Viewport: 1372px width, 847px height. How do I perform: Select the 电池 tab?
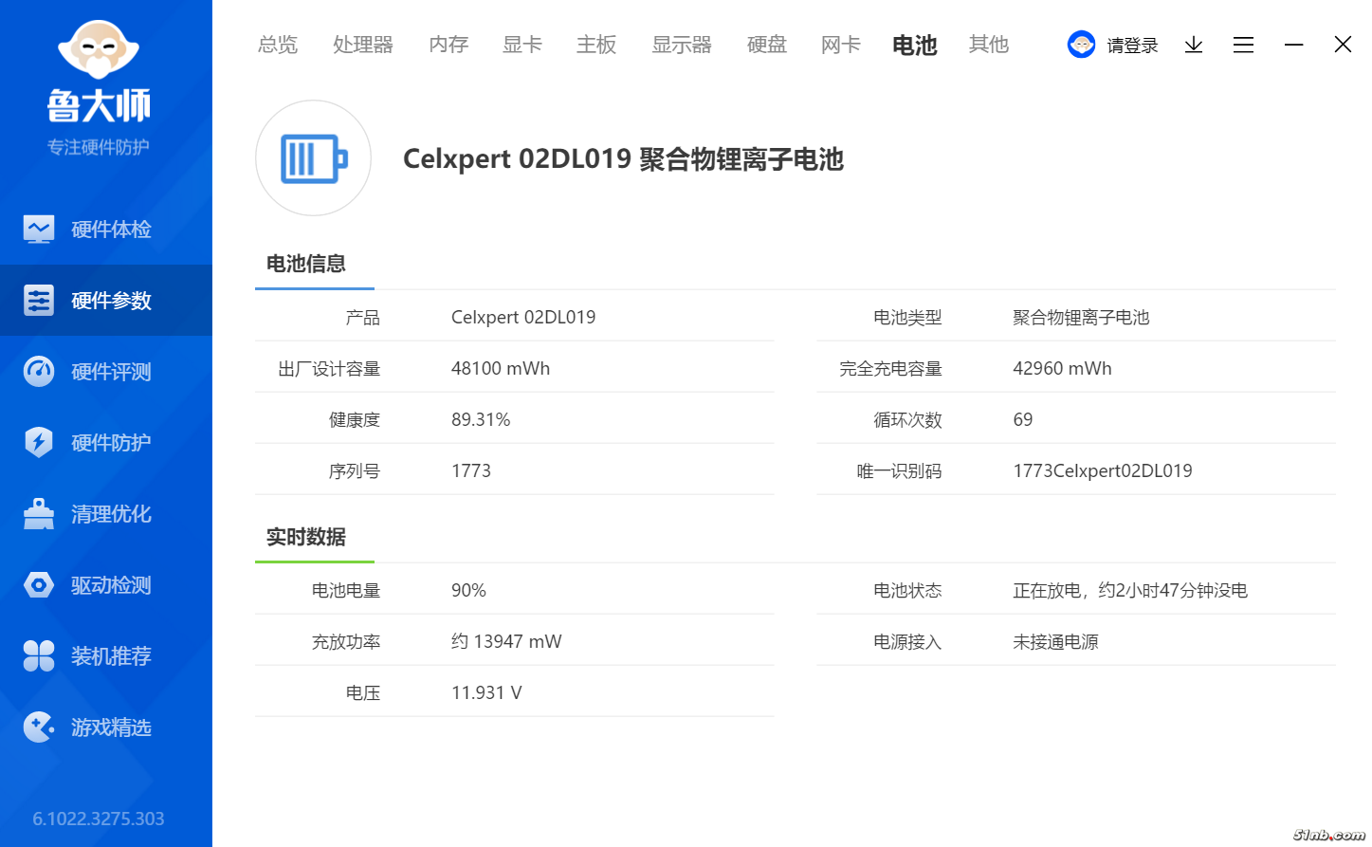coord(915,45)
